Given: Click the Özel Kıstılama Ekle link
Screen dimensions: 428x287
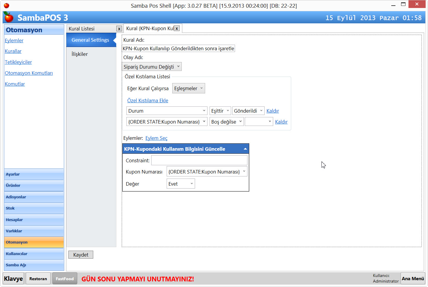Looking at the screenshot, I should [148, 100].
